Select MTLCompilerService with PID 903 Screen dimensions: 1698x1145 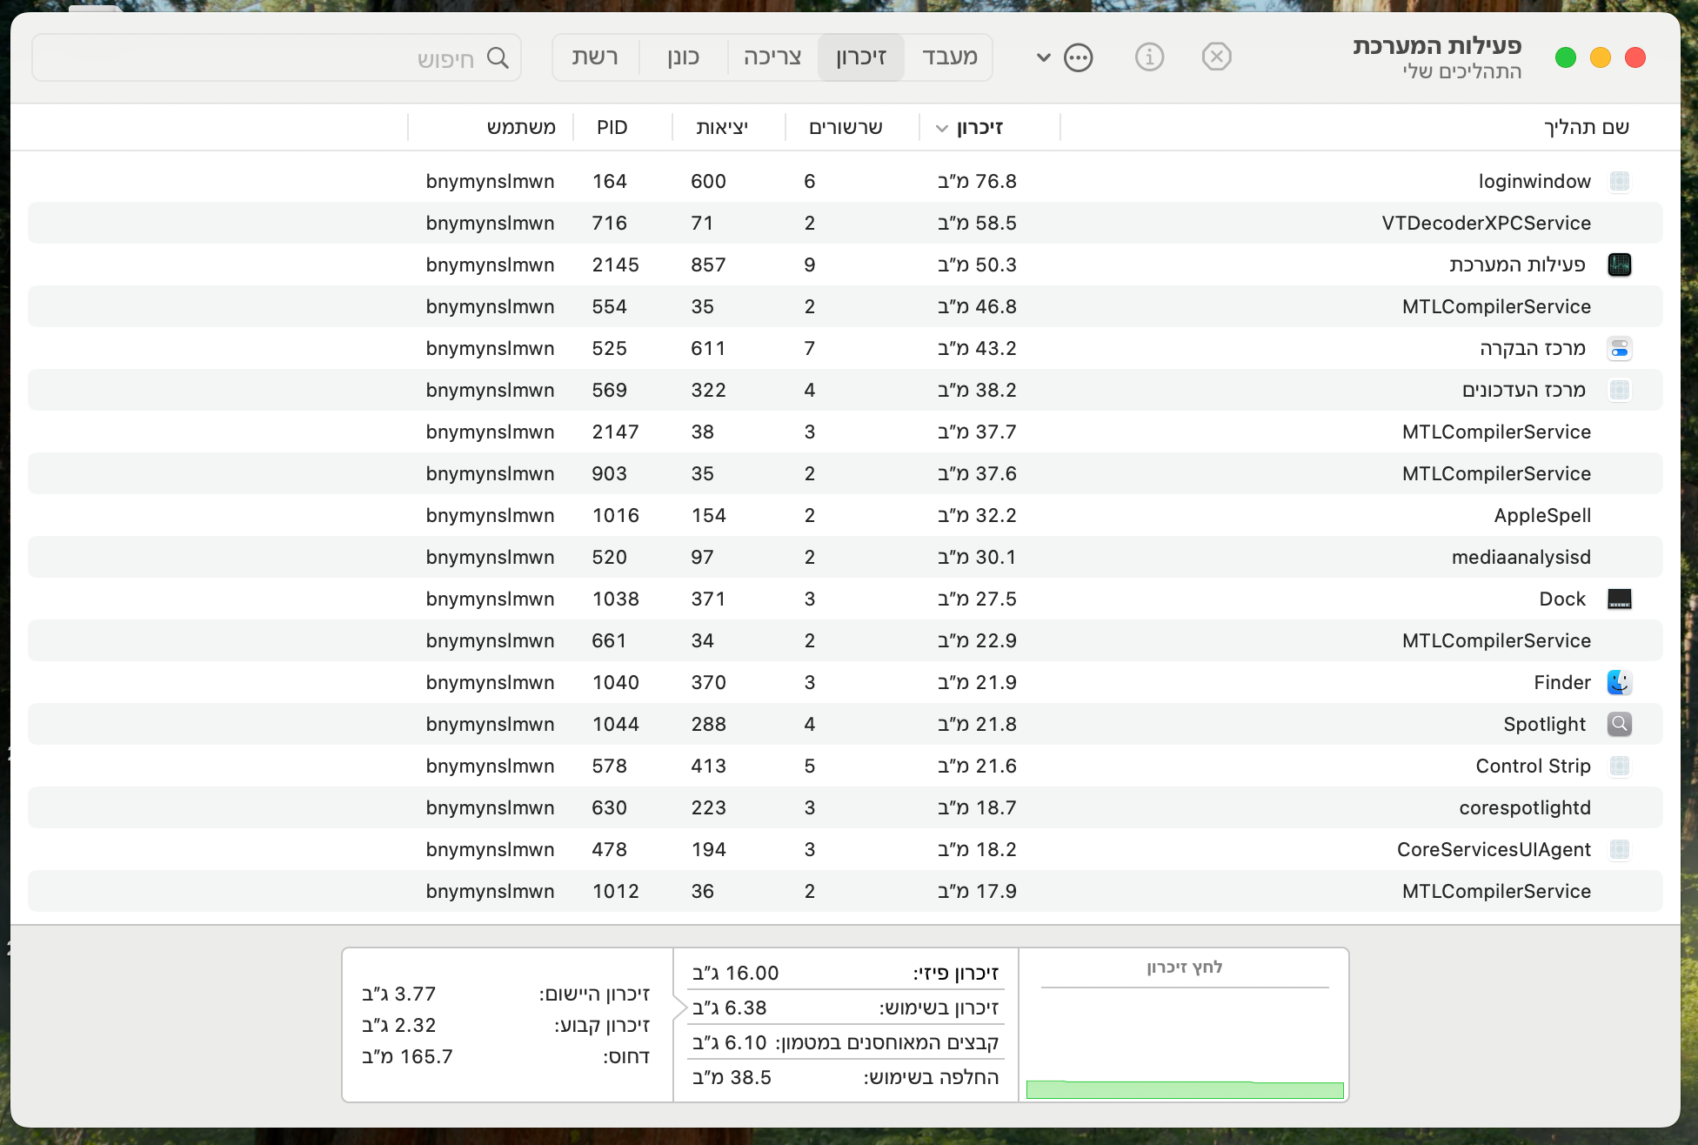coord(1496,473)
